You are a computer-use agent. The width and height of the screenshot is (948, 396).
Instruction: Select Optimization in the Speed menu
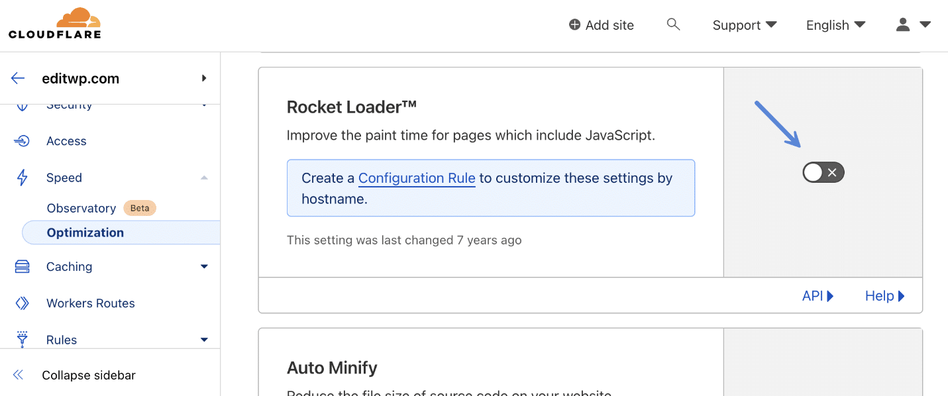[x=85, y=232]
